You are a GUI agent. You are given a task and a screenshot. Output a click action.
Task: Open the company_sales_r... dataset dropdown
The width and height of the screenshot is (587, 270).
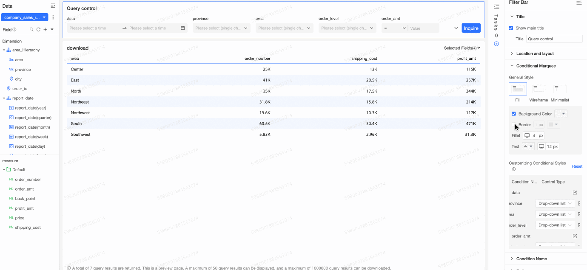(x=25, y=17)
